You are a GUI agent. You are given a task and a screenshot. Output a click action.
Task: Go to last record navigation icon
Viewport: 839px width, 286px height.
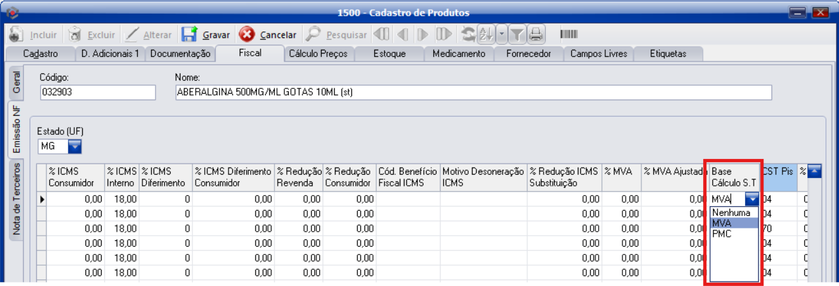click(x=444, y=34)
